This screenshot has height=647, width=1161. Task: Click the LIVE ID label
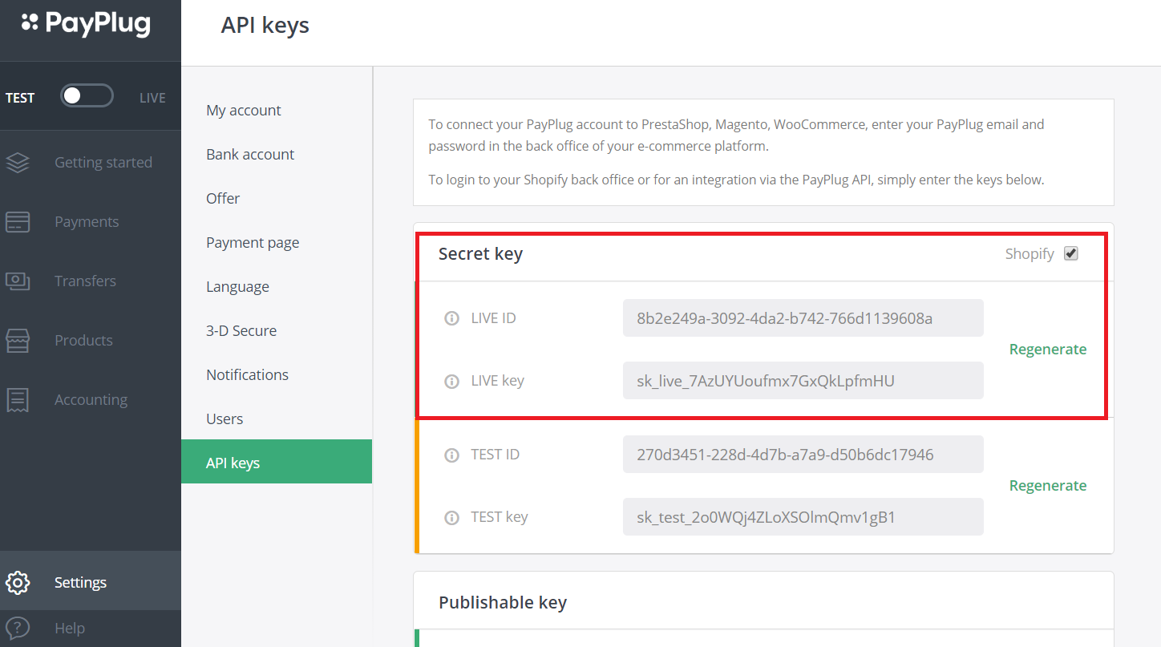tap(493, 318)
